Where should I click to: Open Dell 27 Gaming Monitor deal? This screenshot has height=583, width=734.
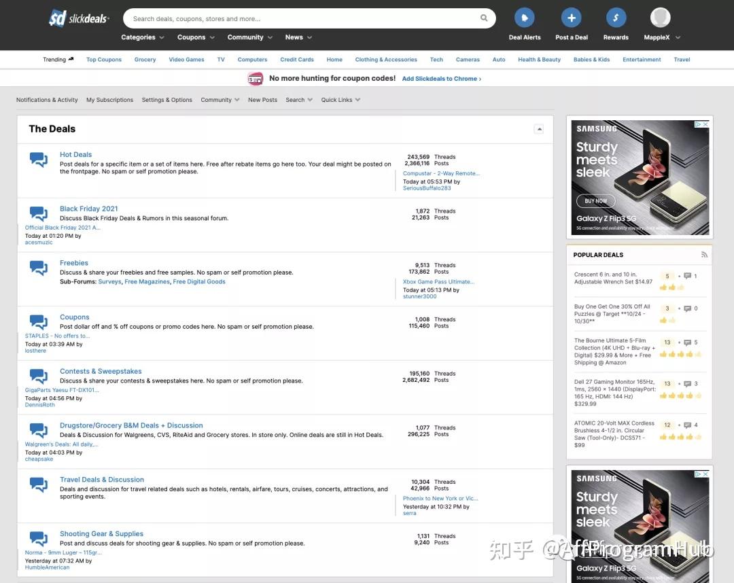614,393
